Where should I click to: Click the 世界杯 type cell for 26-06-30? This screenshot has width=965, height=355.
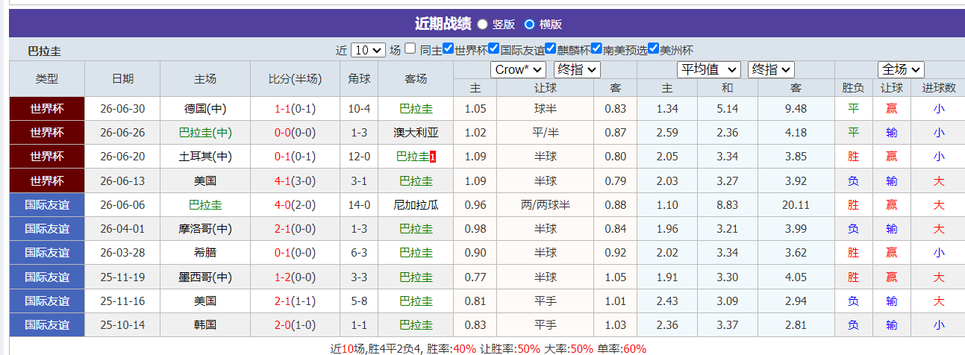(x=47, y=109)
